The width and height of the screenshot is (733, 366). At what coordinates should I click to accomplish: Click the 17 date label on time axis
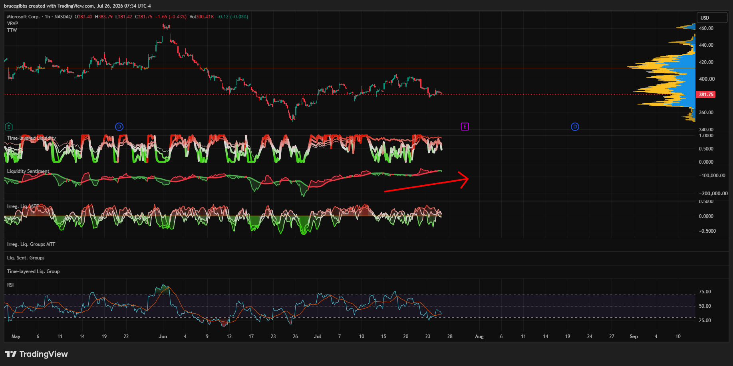251,336
